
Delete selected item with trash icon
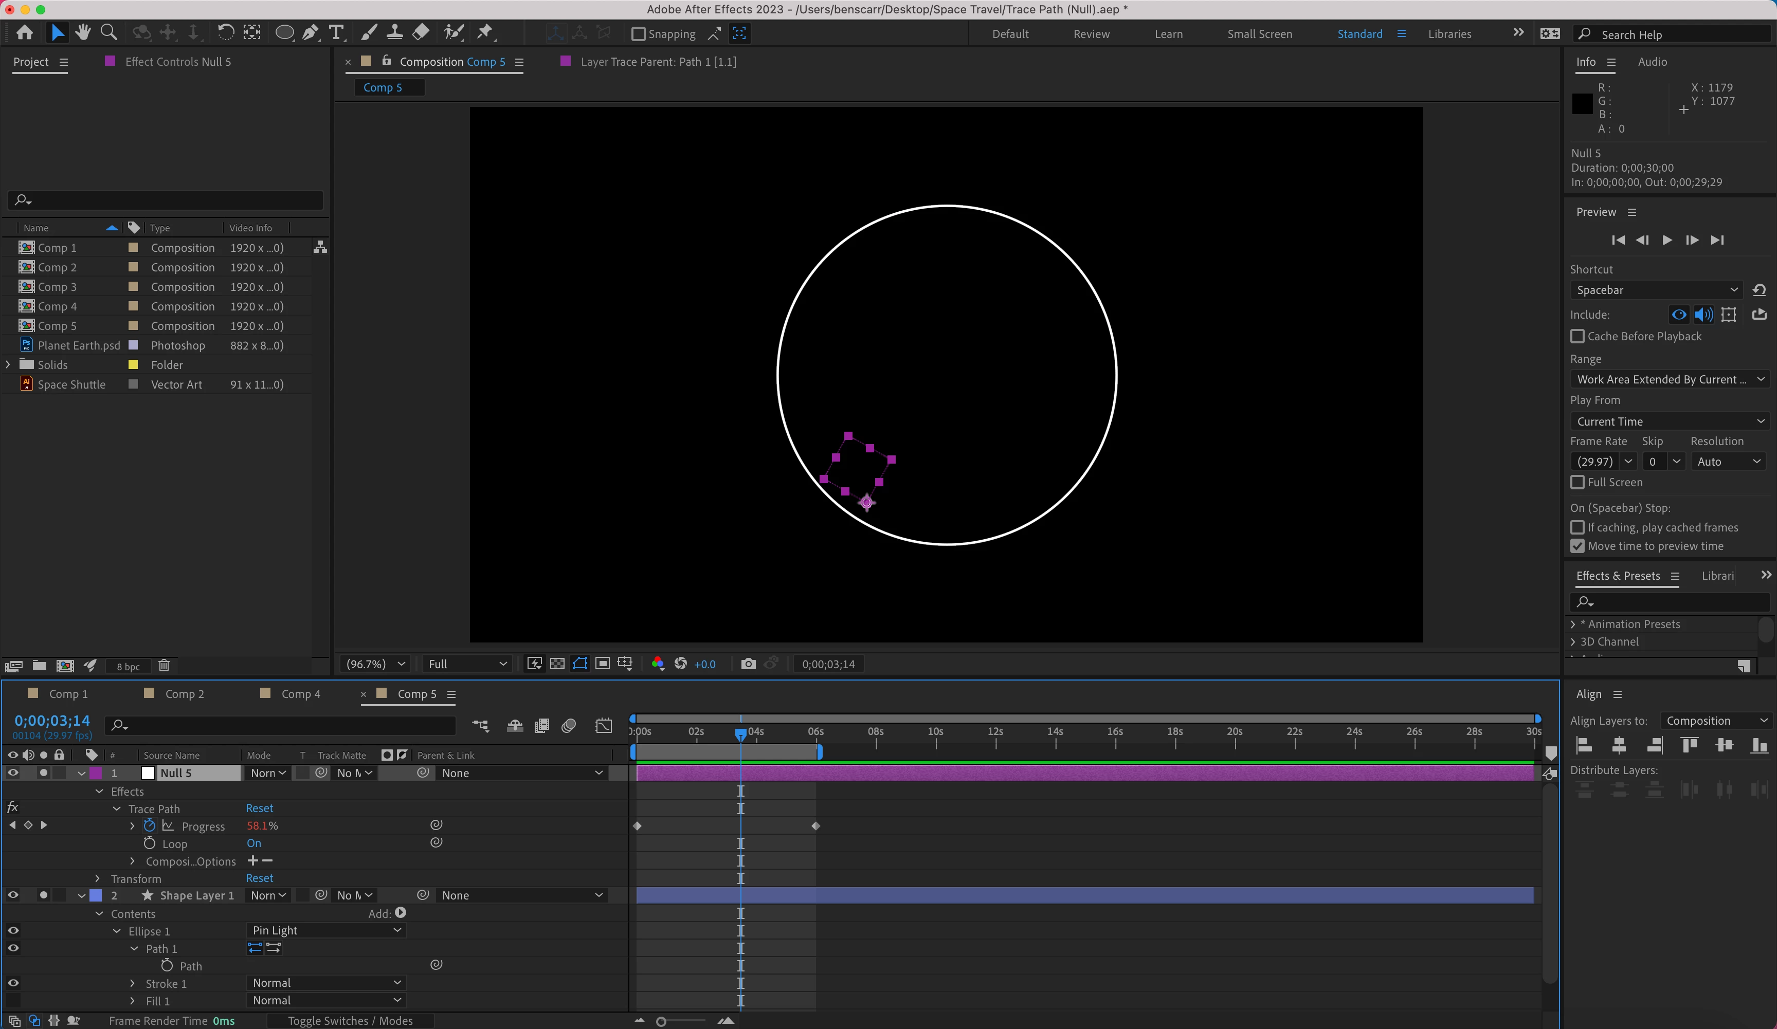point(164,666)
